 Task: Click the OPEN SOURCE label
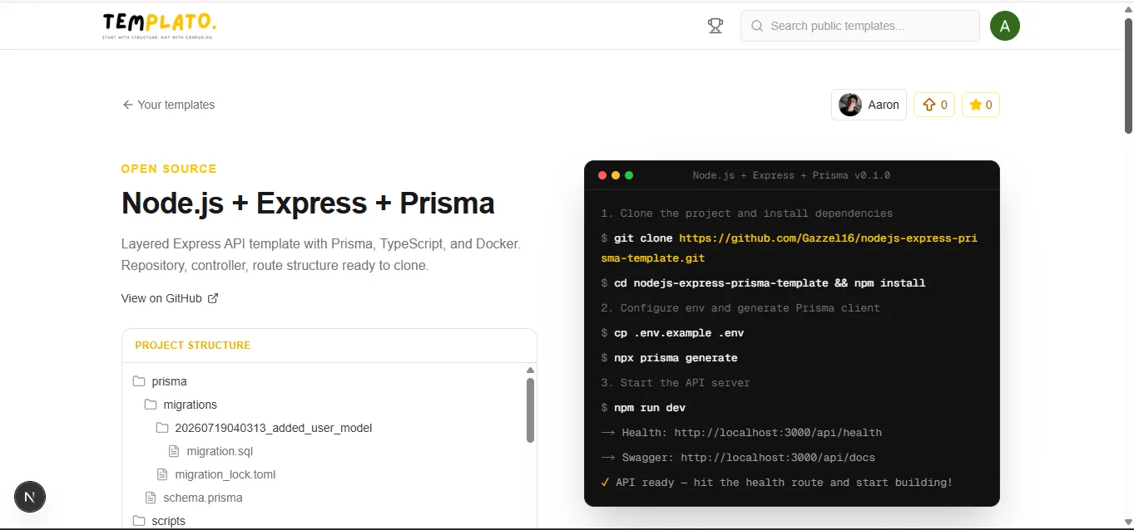coord(169,169)
